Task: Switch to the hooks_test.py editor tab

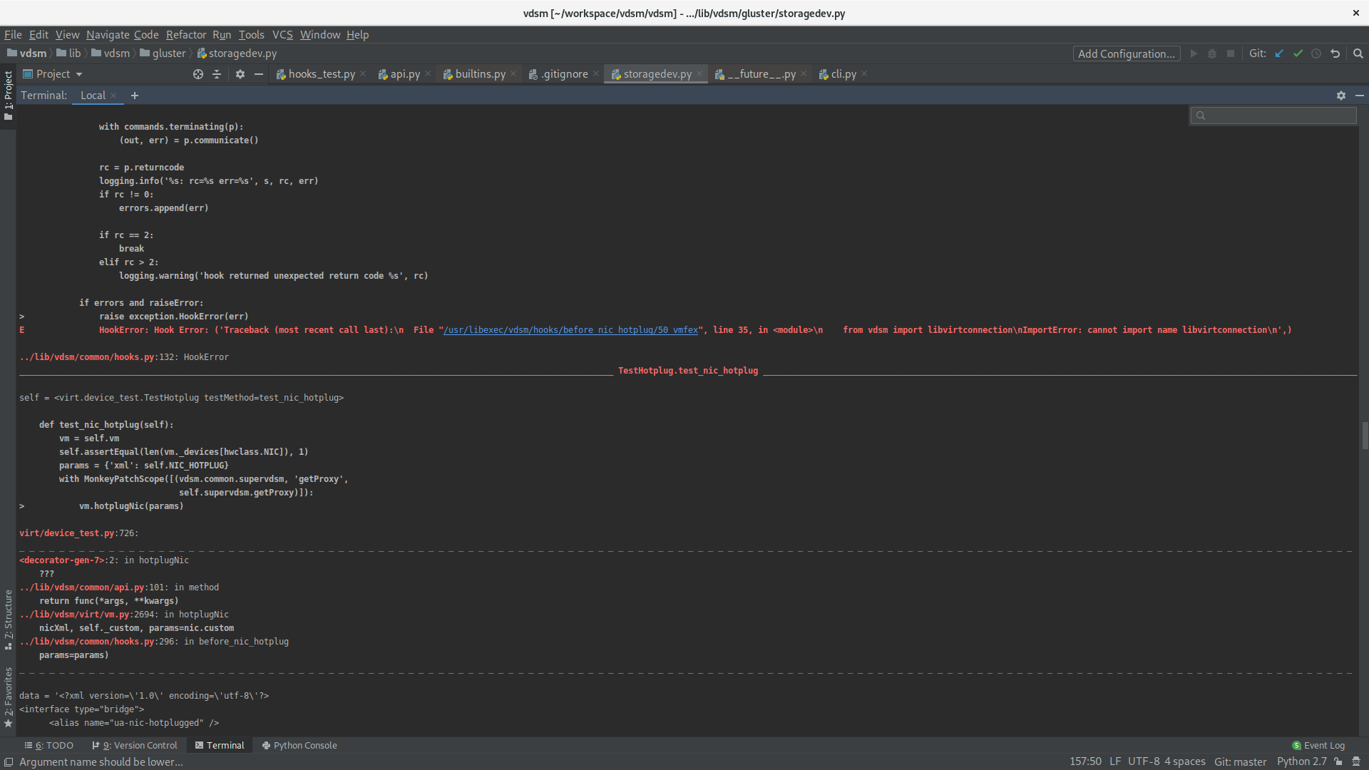Action: pos(321,74)
